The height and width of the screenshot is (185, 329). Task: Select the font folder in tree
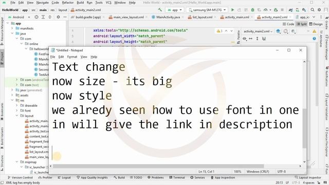click(27, 110)
